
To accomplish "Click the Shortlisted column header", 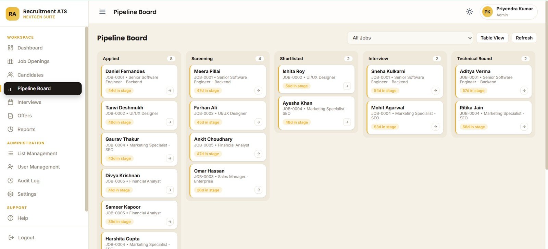I will point(291,59).
